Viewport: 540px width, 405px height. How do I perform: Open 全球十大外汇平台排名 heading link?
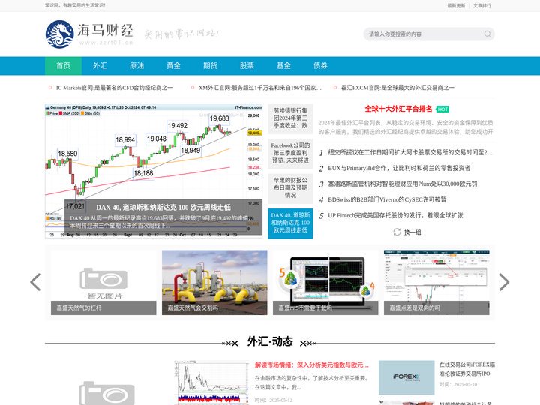[398, 109]
